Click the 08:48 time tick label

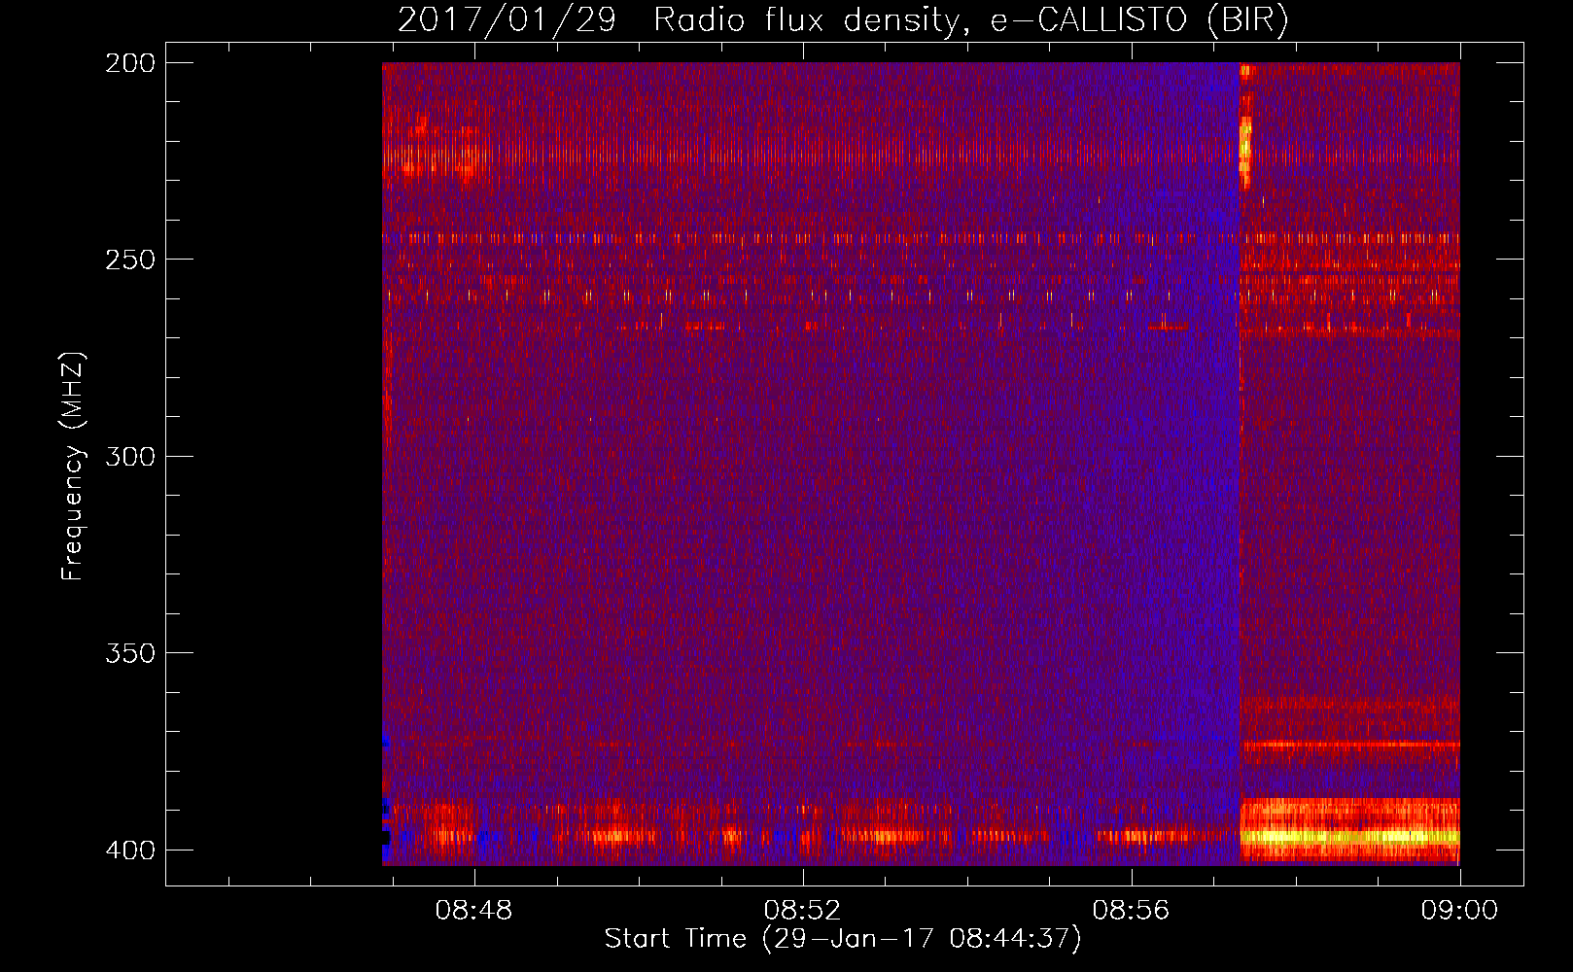pos(473,911)
